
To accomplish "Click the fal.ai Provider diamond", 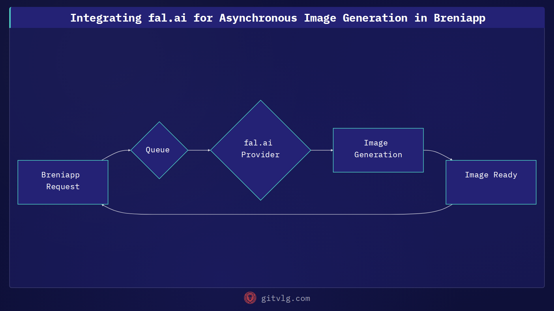I will (261, 150).
